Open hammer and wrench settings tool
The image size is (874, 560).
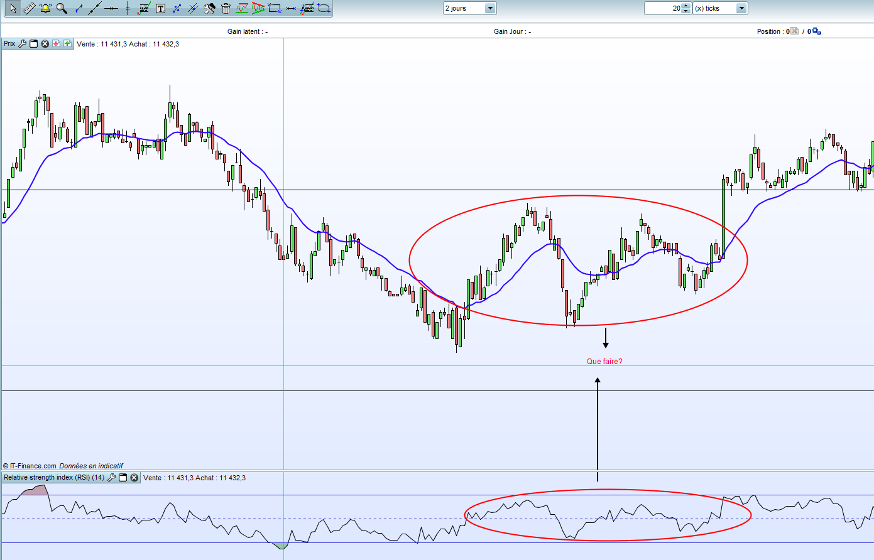pos(209,8)
